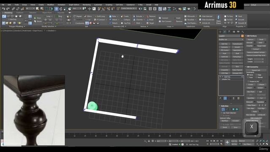Image resolution: width=270 pixels, height=152 pixels.
Task: Click the object color swatch
Action: 242,36
